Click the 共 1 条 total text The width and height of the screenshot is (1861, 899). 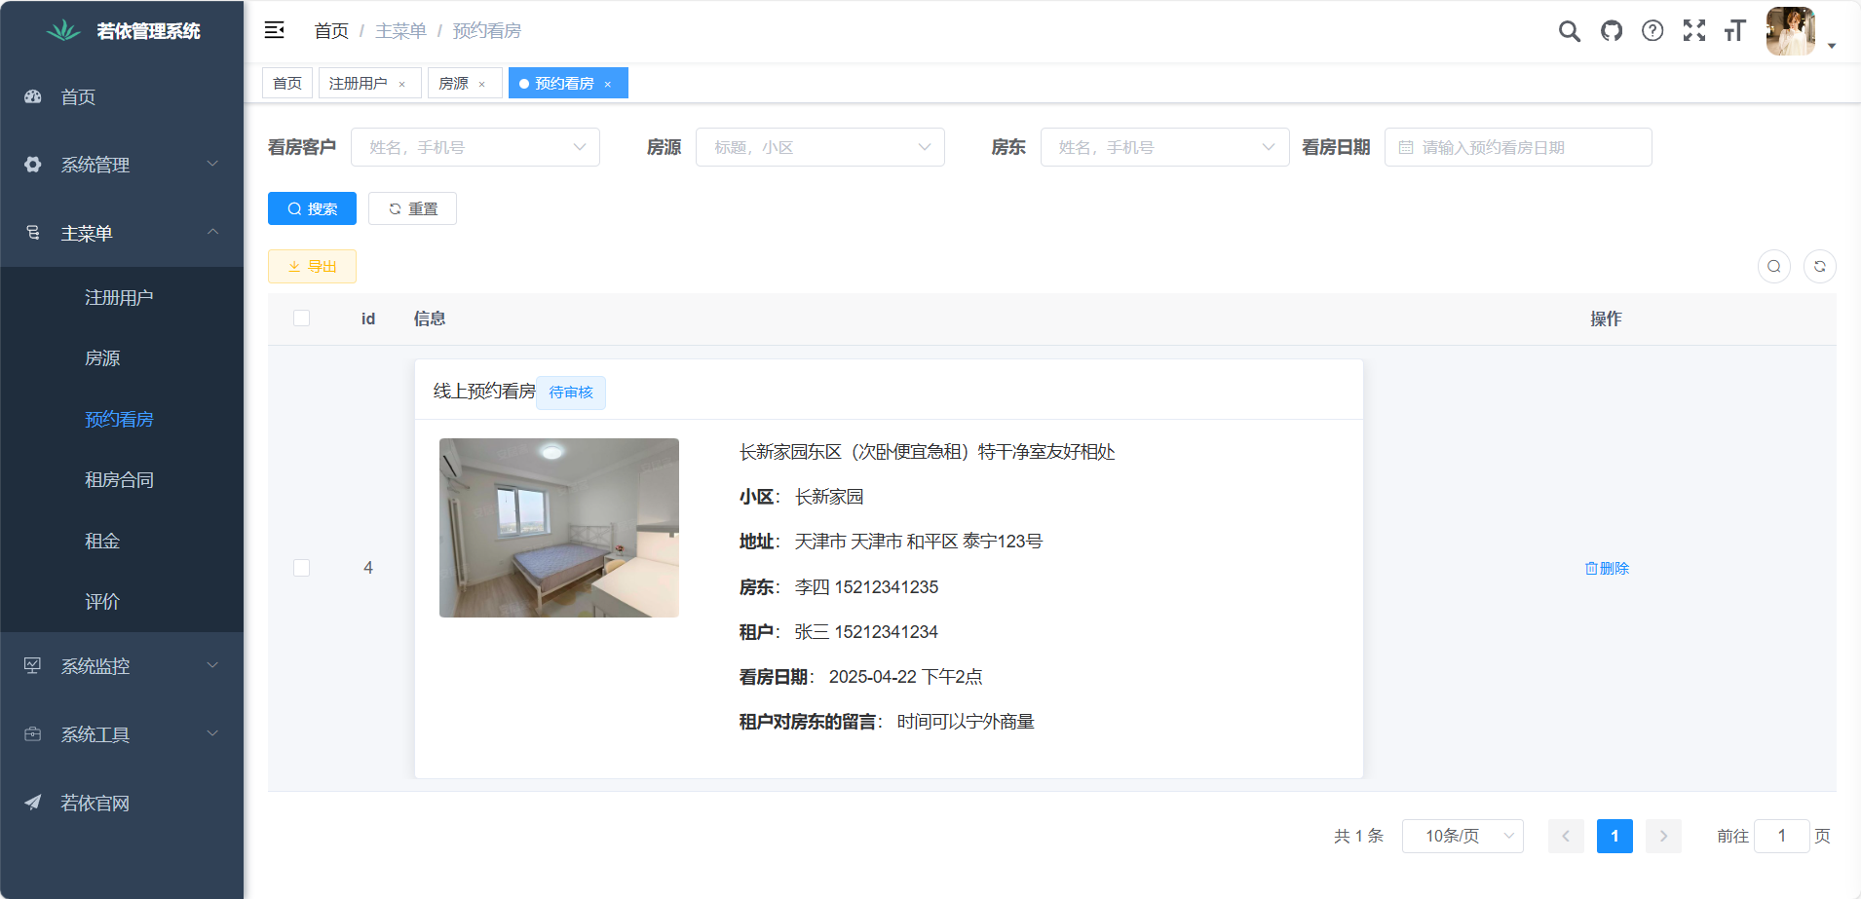click(1358, 836)
